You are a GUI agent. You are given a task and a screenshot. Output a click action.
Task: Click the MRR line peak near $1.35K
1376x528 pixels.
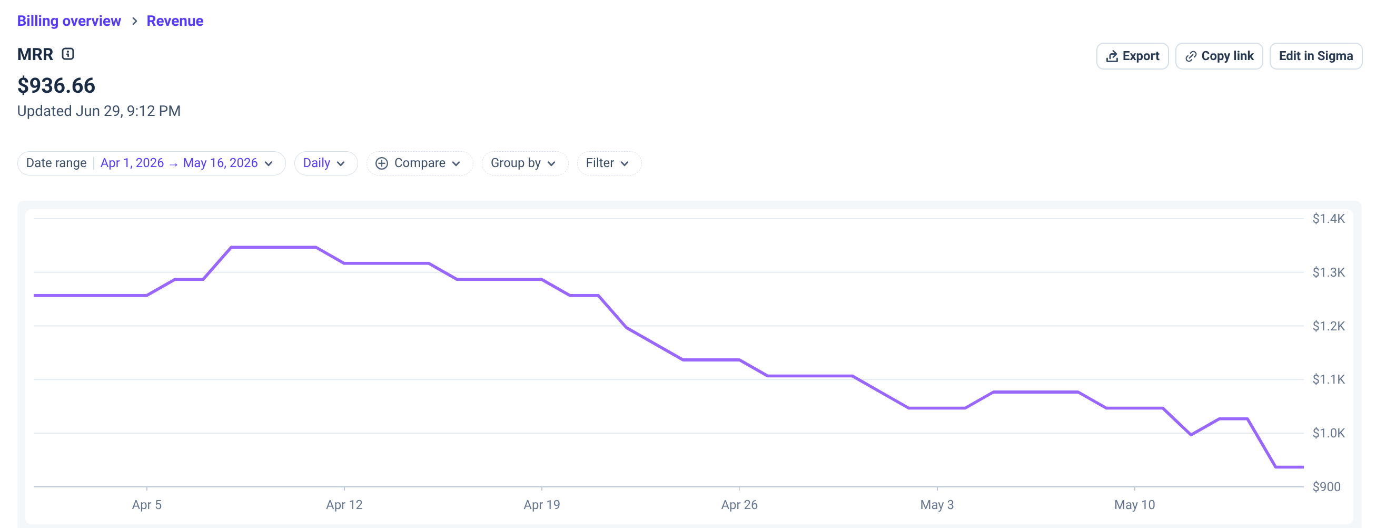(273, 247)
